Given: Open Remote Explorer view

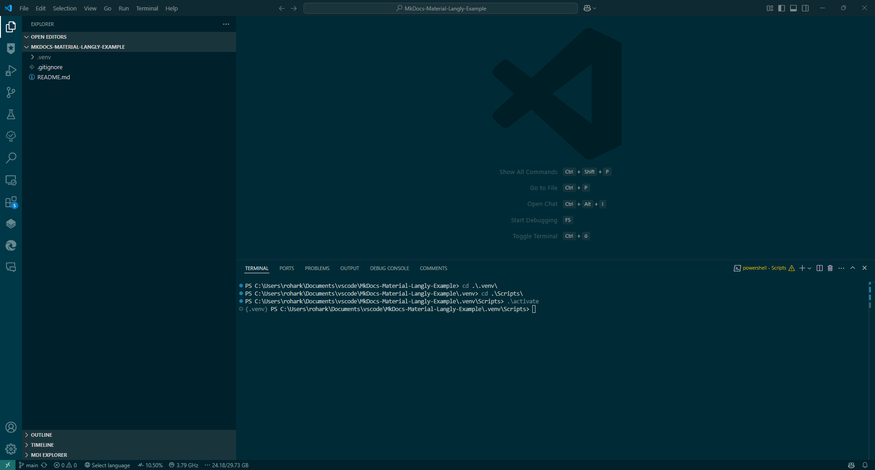Looking at the screenshot, I should [x=11, y=180].
